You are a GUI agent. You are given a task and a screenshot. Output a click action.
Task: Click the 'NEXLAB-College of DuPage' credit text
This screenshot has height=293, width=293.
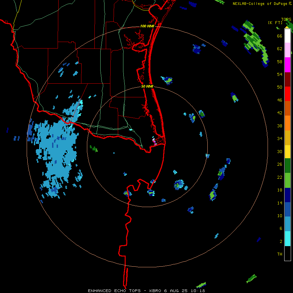(x=260, y=4)
